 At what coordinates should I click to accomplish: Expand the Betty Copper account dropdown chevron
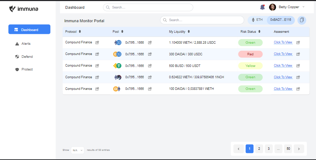click(304, 7)
